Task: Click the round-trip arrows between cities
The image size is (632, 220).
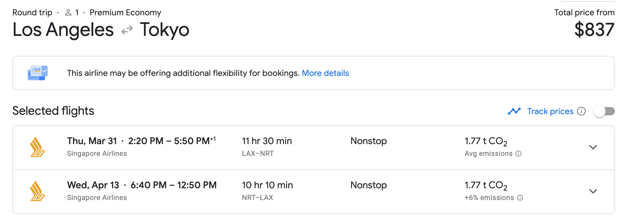Action: tap(127, 30)
